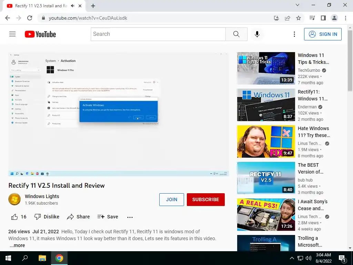The width and height of the screenshot is (353, 265).
Task: Open Rectify11 Enderman video thumbnail
Action: 266,105
